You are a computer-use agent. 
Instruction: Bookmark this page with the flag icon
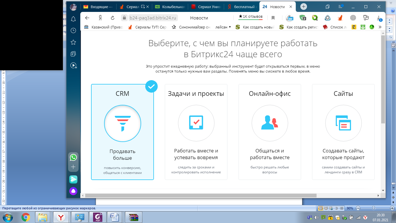(273, 18)
